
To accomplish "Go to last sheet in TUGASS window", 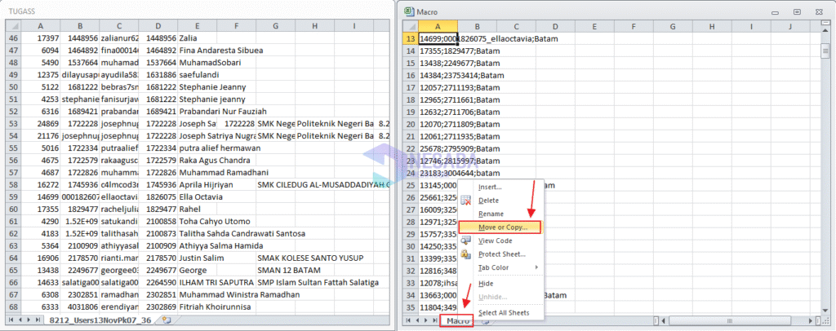I will pyautogui.click(x=38, y=320).
